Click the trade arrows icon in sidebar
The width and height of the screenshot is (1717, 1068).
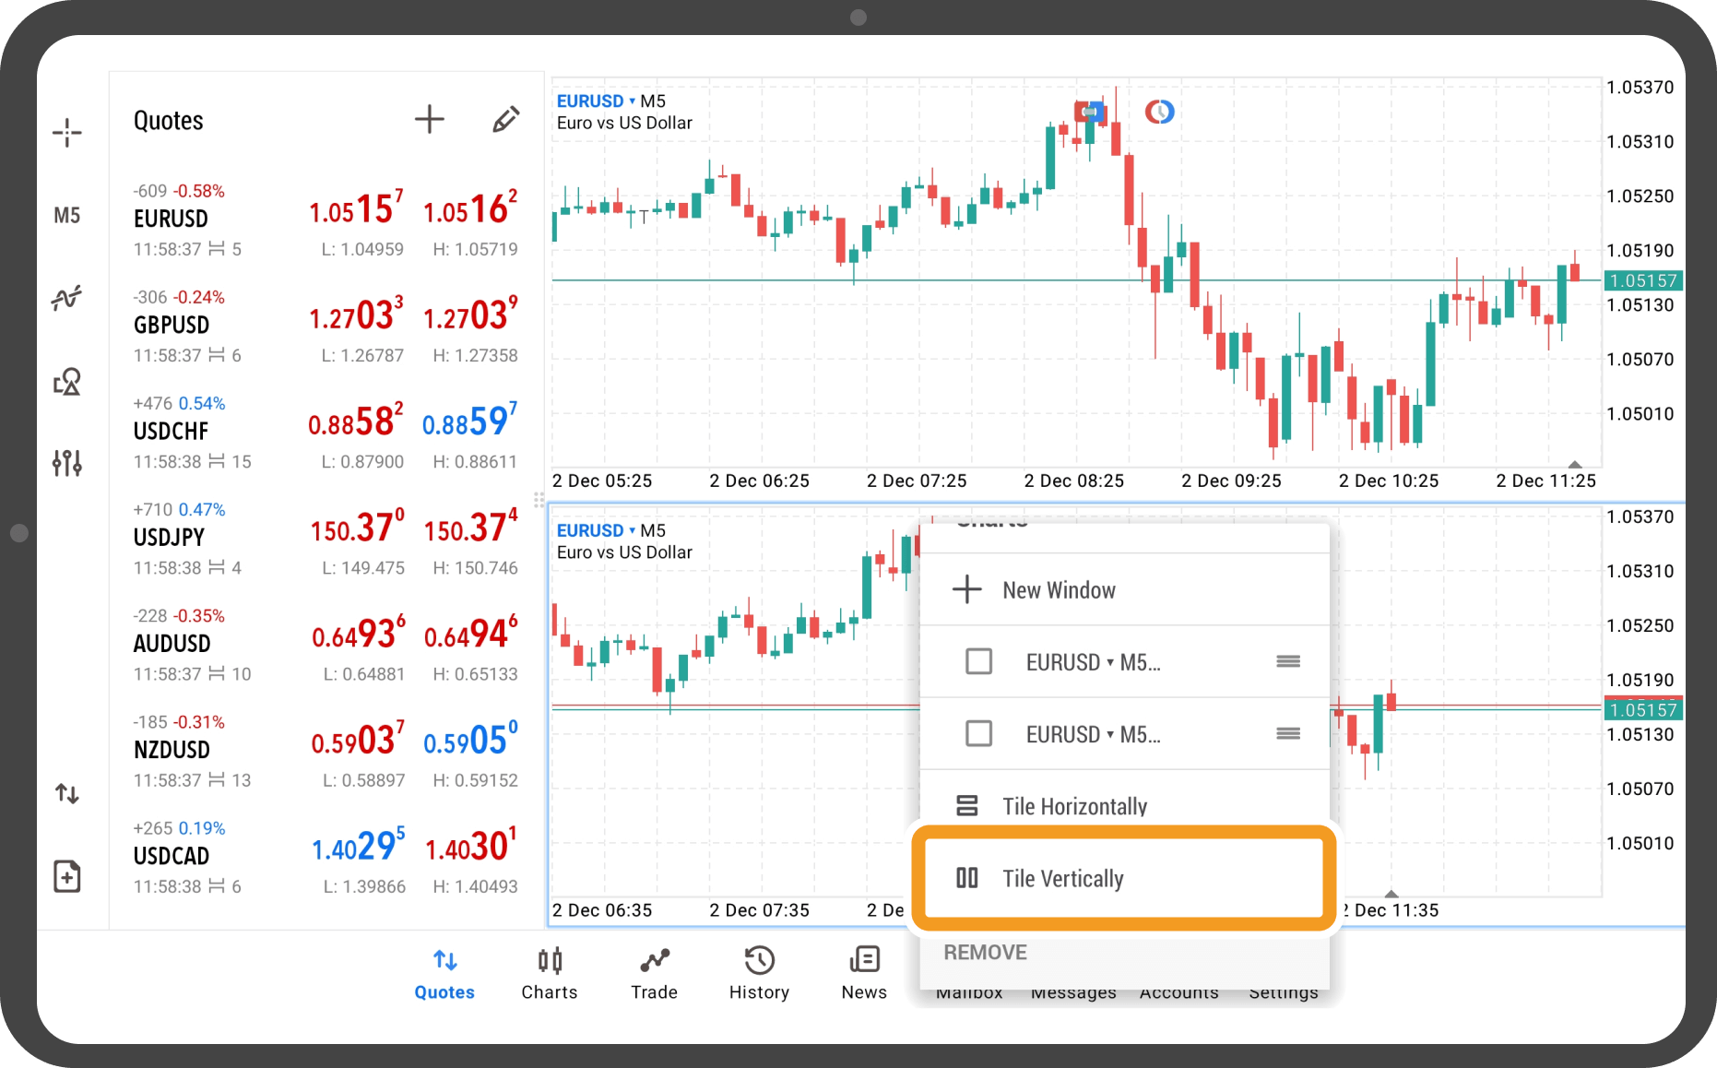coord(66,793)
